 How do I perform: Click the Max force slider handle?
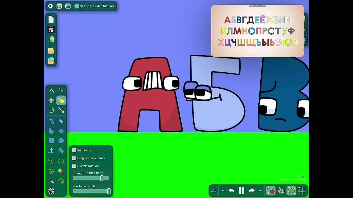coord(109,191)
